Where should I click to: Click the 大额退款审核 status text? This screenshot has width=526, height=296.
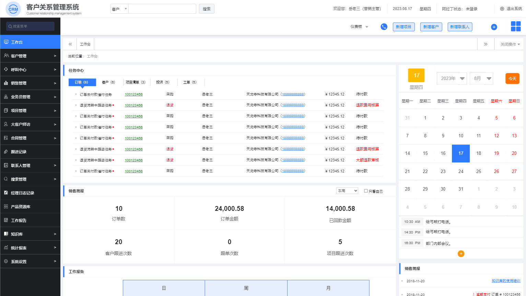[367, 160]
